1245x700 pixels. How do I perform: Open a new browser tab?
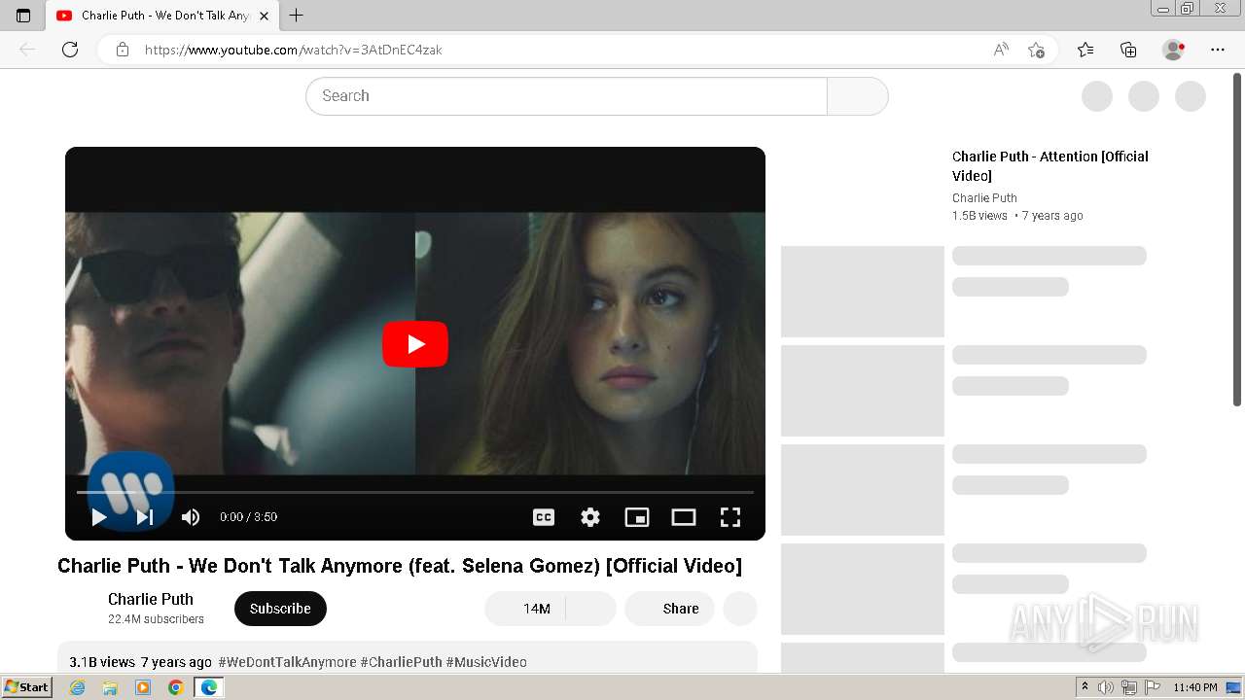point(297,16)
